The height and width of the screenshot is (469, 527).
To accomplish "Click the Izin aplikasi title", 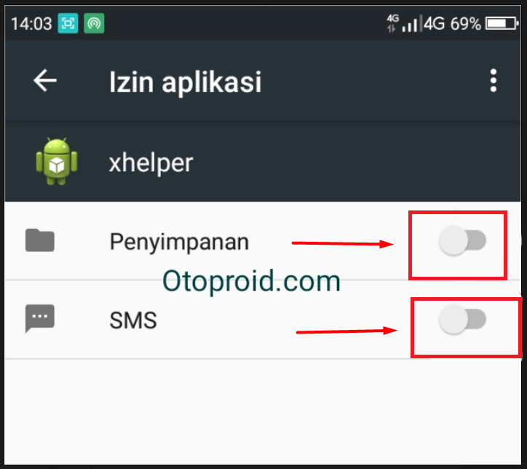I will pos(185,82).
